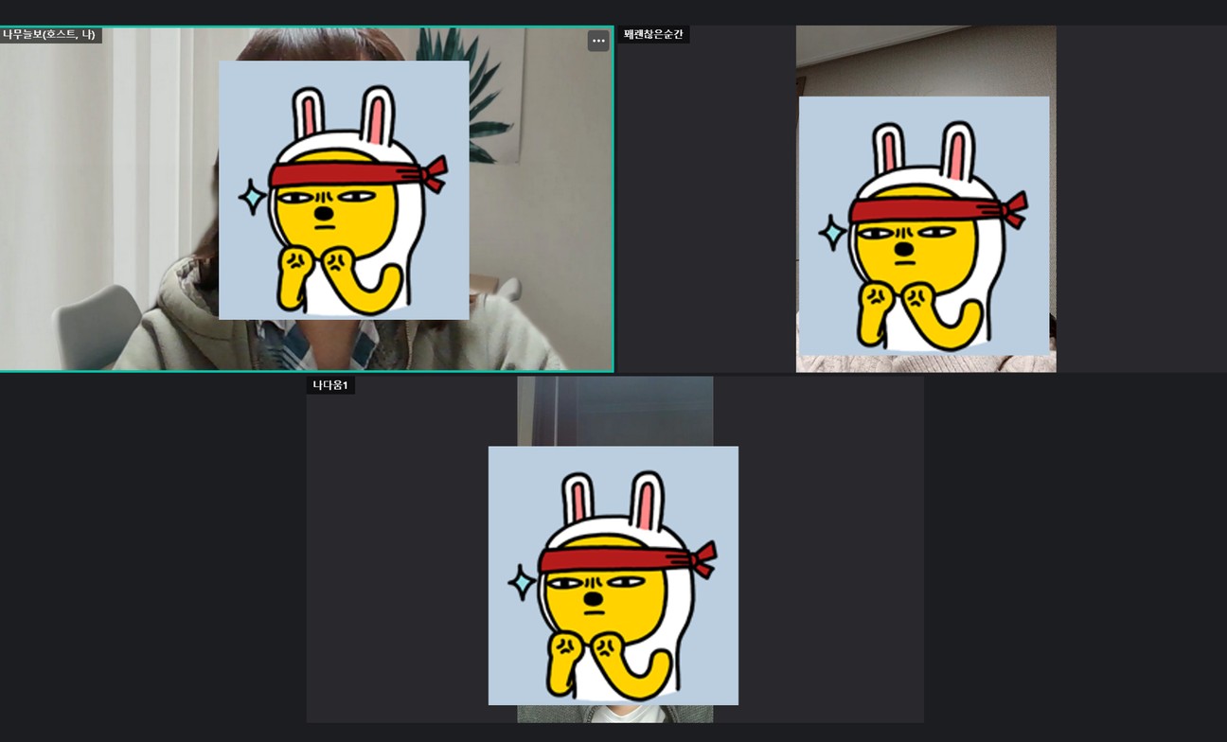The image size is (1227, 742).
Task: Click the name label "나다움1"
Action: 330,385
